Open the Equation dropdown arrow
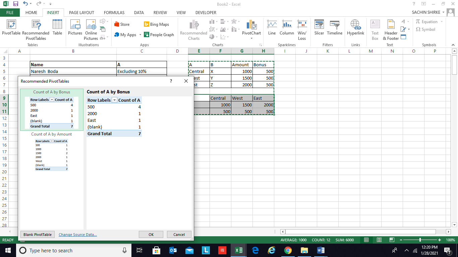The width and height of the screenshot is (458, 257). coord(442,22)
